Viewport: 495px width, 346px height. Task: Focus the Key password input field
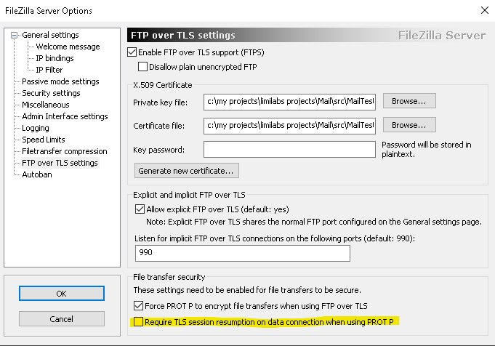point(289,149)
